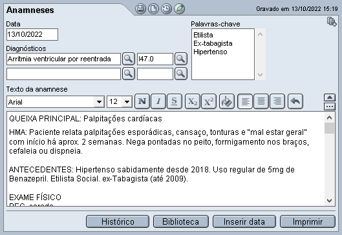This screenshot has width=342, height=235.
Task: Click the anamnese text scrollbar down arrow
Action: [329, 200]
